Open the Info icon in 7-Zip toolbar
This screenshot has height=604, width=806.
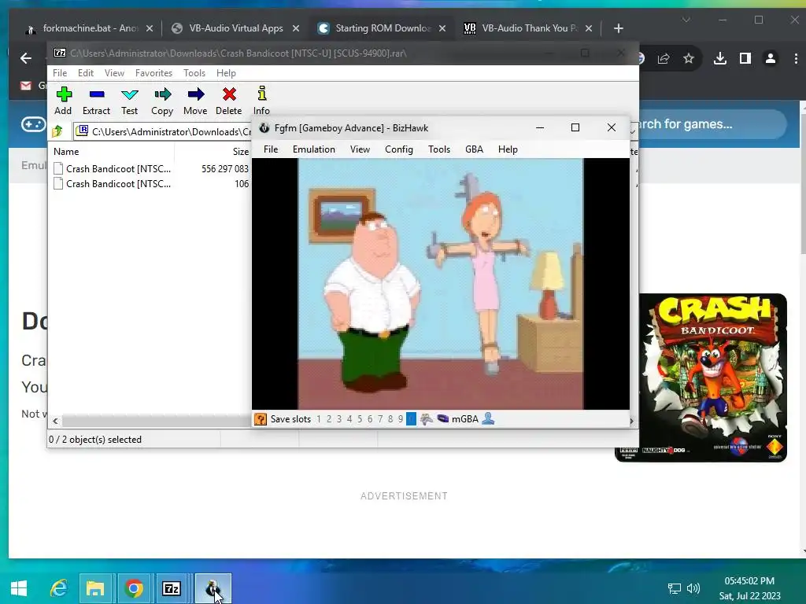point(261,101)
